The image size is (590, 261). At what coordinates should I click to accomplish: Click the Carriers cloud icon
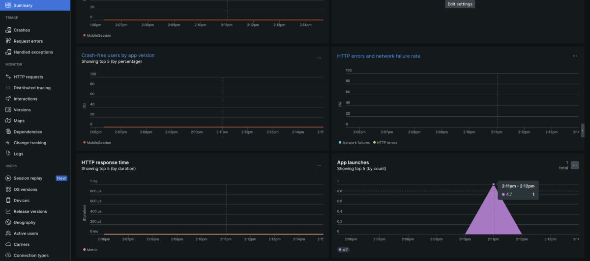pos(8,244)
